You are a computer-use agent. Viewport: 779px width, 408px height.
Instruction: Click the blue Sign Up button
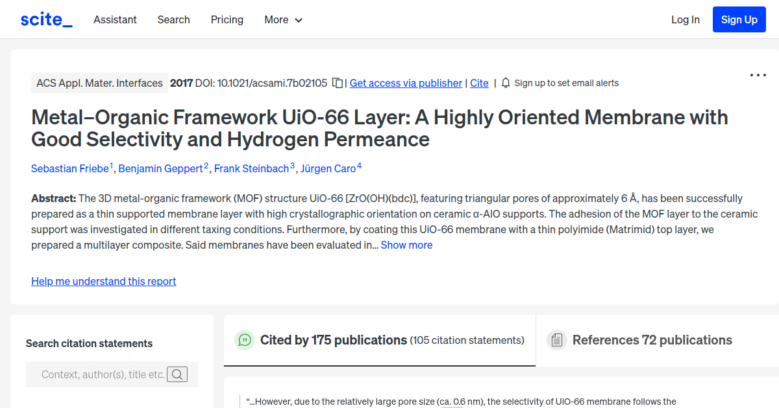point(739,19)
